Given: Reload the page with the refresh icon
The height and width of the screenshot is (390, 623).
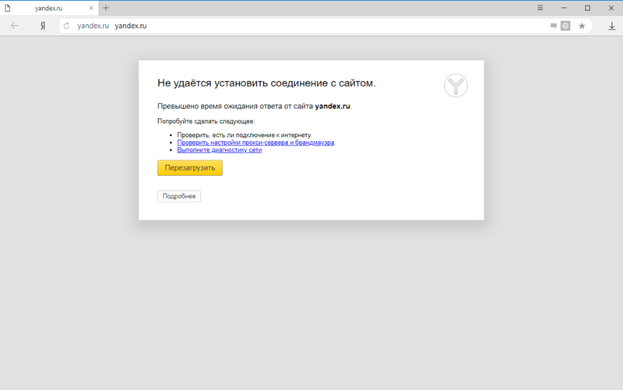Looking at the screenshot, I should click(66, 26).
